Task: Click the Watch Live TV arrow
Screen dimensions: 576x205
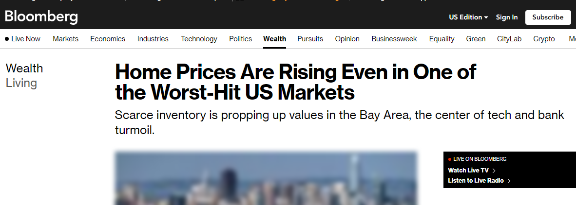Action: (x=494, y=171)
